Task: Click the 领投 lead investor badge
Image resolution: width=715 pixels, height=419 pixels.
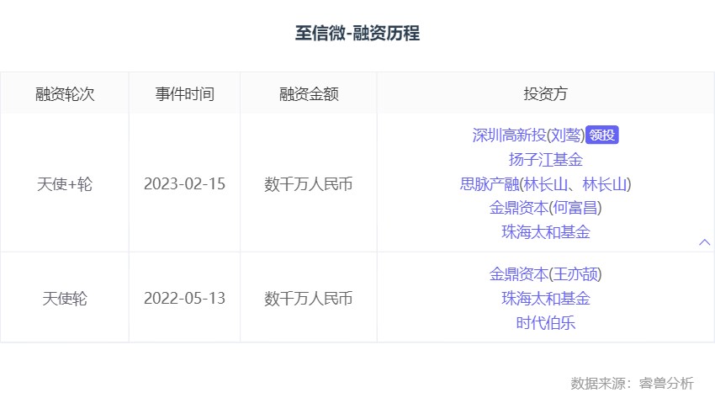Action: [x=602, y=135]
